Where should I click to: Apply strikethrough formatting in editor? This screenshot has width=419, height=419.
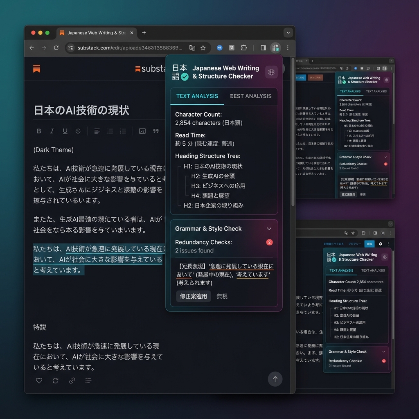pos(78,131)
